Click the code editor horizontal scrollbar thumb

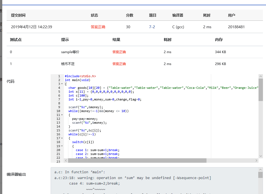(137, 161)
